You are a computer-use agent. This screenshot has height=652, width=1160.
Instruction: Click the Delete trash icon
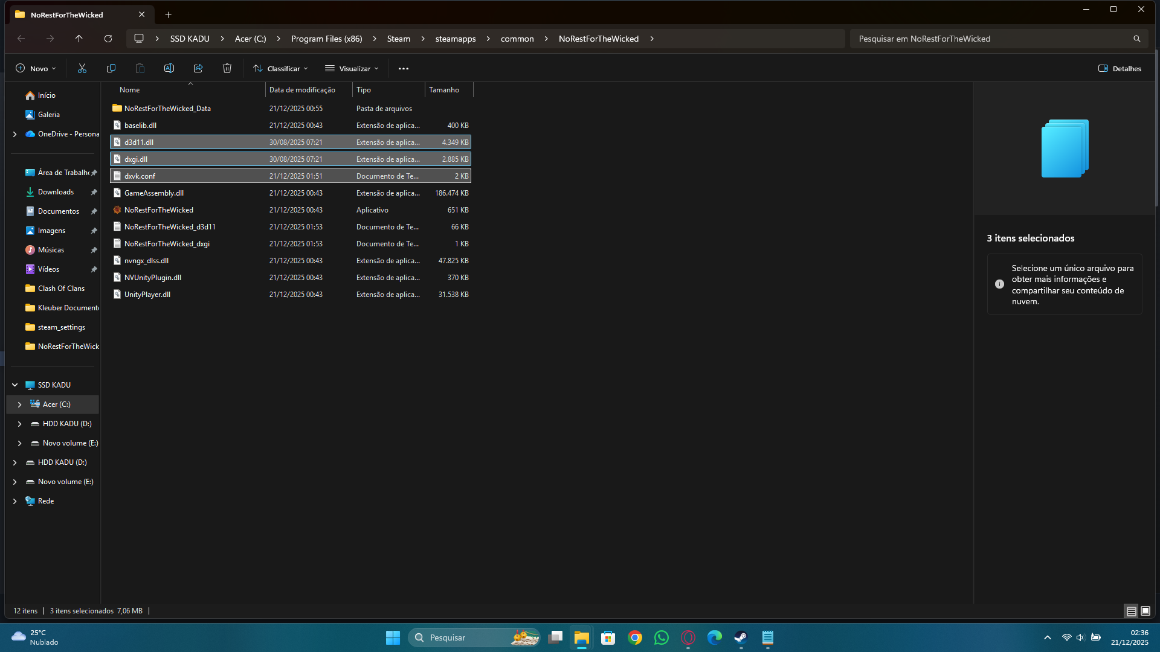[x=227, y=68]
